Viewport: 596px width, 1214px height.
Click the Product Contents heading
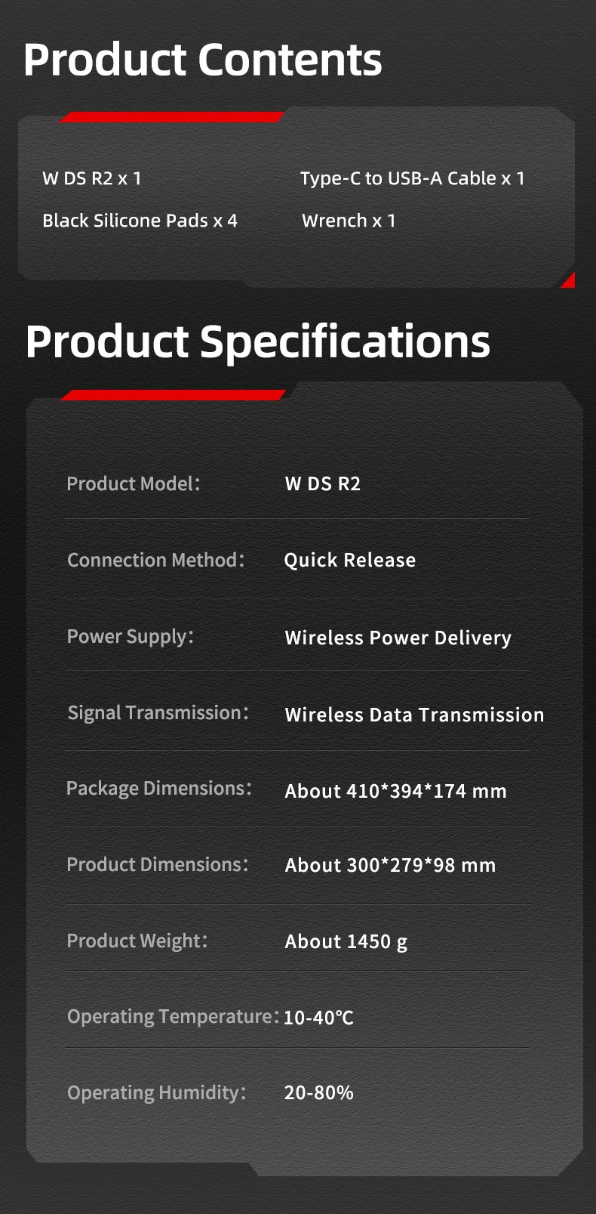[203, 60]
